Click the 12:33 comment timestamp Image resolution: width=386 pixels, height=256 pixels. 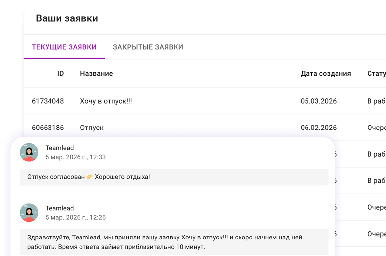(76, 157)
